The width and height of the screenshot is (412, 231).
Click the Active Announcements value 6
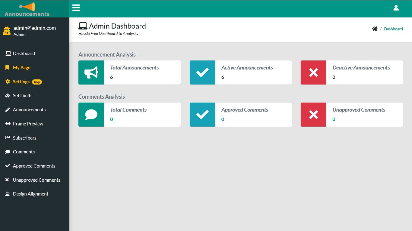click(x=223, y=77)
